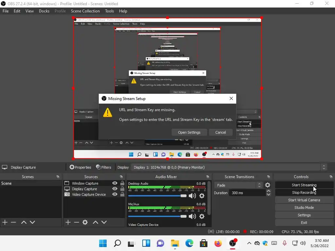335x251 pixels.
Task: Close Missing Stream Setup dialog with X
Action: point(231,98)
